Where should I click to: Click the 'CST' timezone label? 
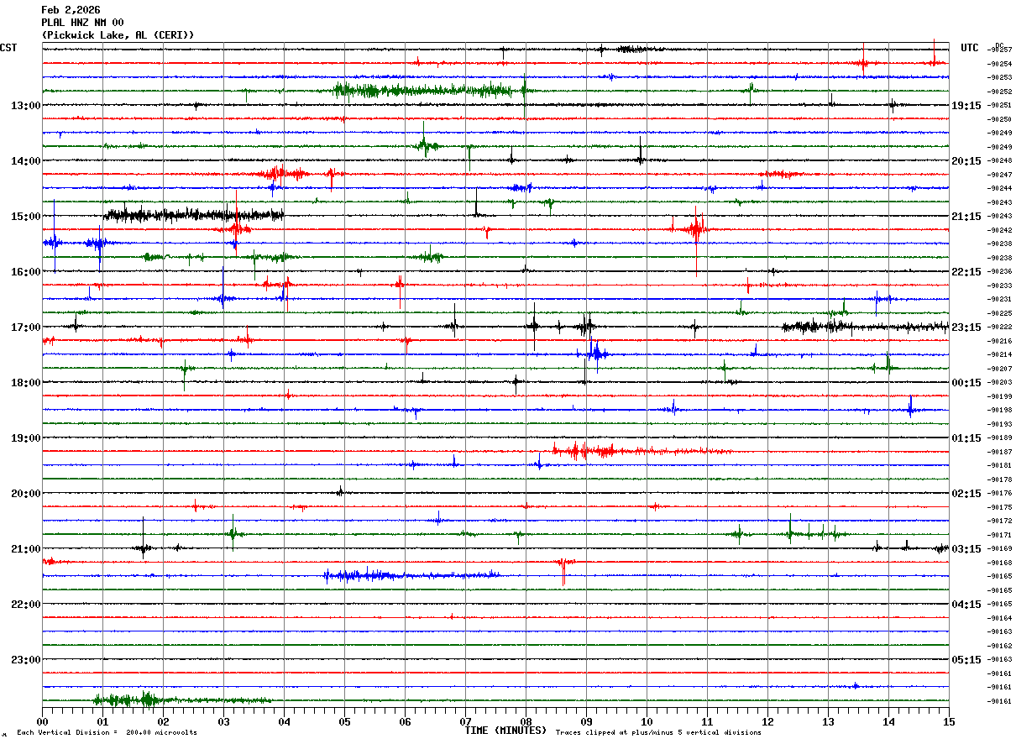pos(8,48)
